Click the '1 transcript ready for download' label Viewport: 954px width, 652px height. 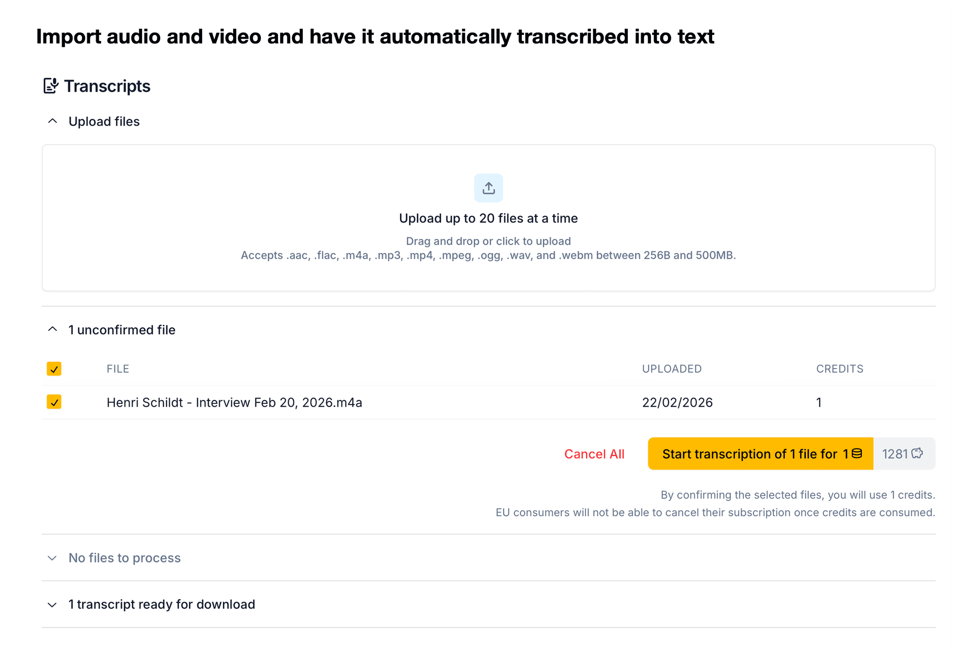pyautogui.click(x=162, y=605)
